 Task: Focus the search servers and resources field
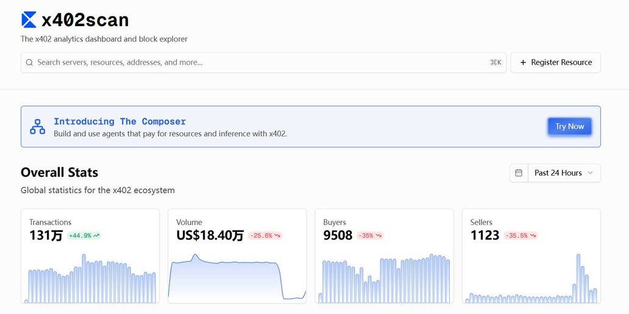(256, 62)
